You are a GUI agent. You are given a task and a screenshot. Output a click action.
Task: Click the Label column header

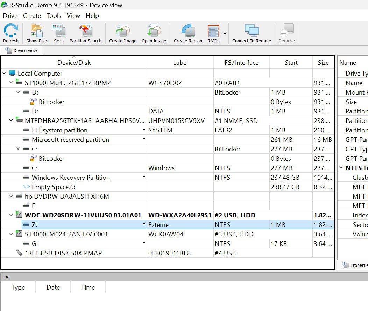point(180,63)
